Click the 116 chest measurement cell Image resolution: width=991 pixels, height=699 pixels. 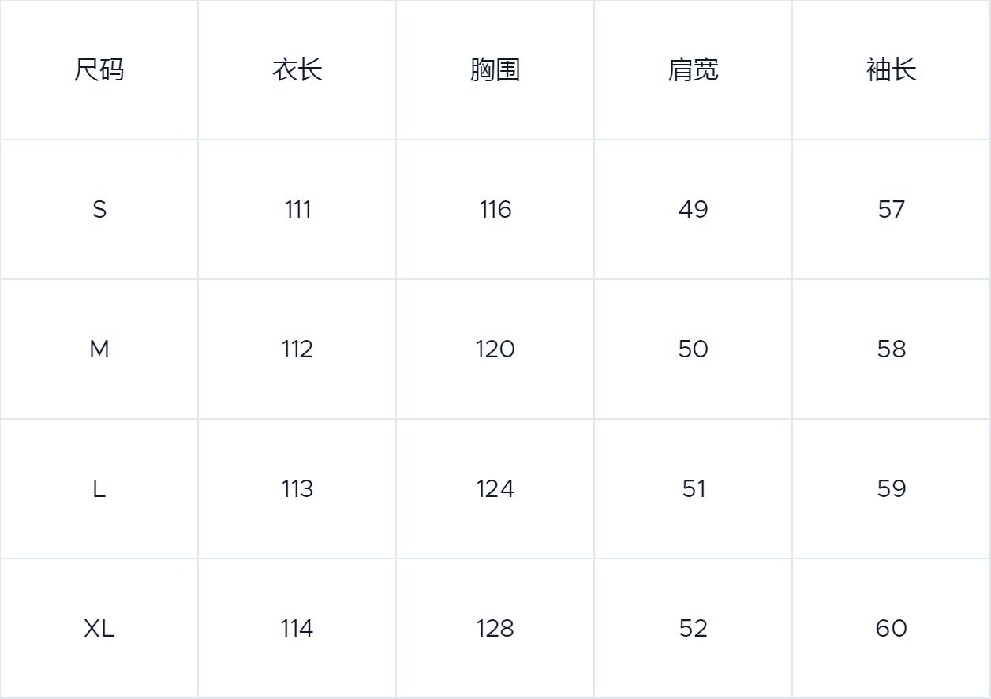495,210
